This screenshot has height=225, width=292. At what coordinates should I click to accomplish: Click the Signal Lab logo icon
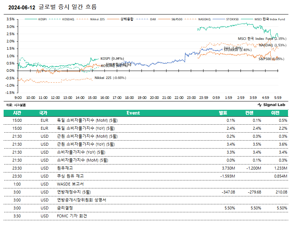coord(259,105)
